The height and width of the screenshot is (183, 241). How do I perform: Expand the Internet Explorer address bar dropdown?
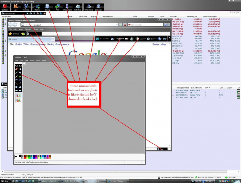[x=117, y=25]
